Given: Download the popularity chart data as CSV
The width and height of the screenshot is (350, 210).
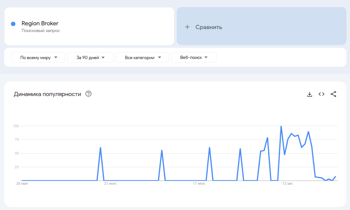Looking at the screenshot, I should coord(310,94).
